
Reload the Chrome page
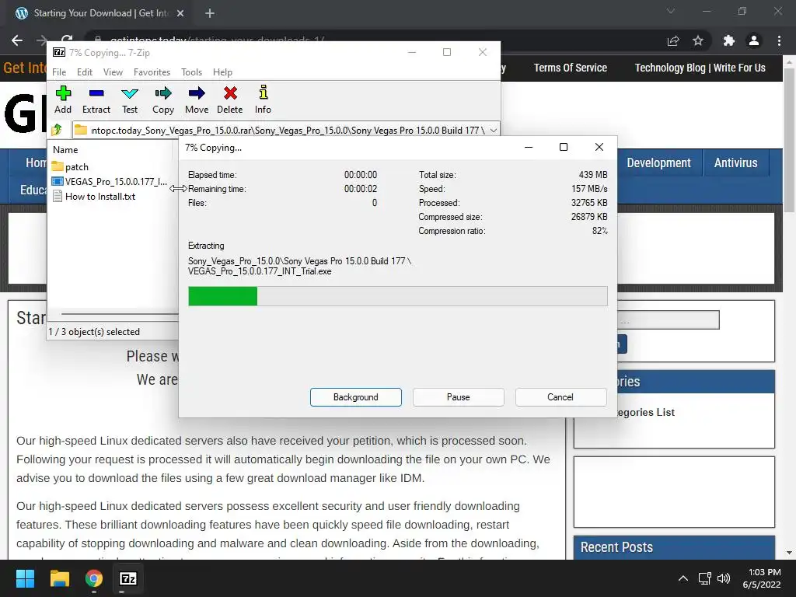pyautogui.click(x=67, y=39)
